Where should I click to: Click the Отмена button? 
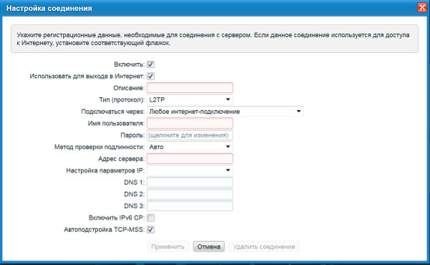pyautogui.click(x=209, y=246)
